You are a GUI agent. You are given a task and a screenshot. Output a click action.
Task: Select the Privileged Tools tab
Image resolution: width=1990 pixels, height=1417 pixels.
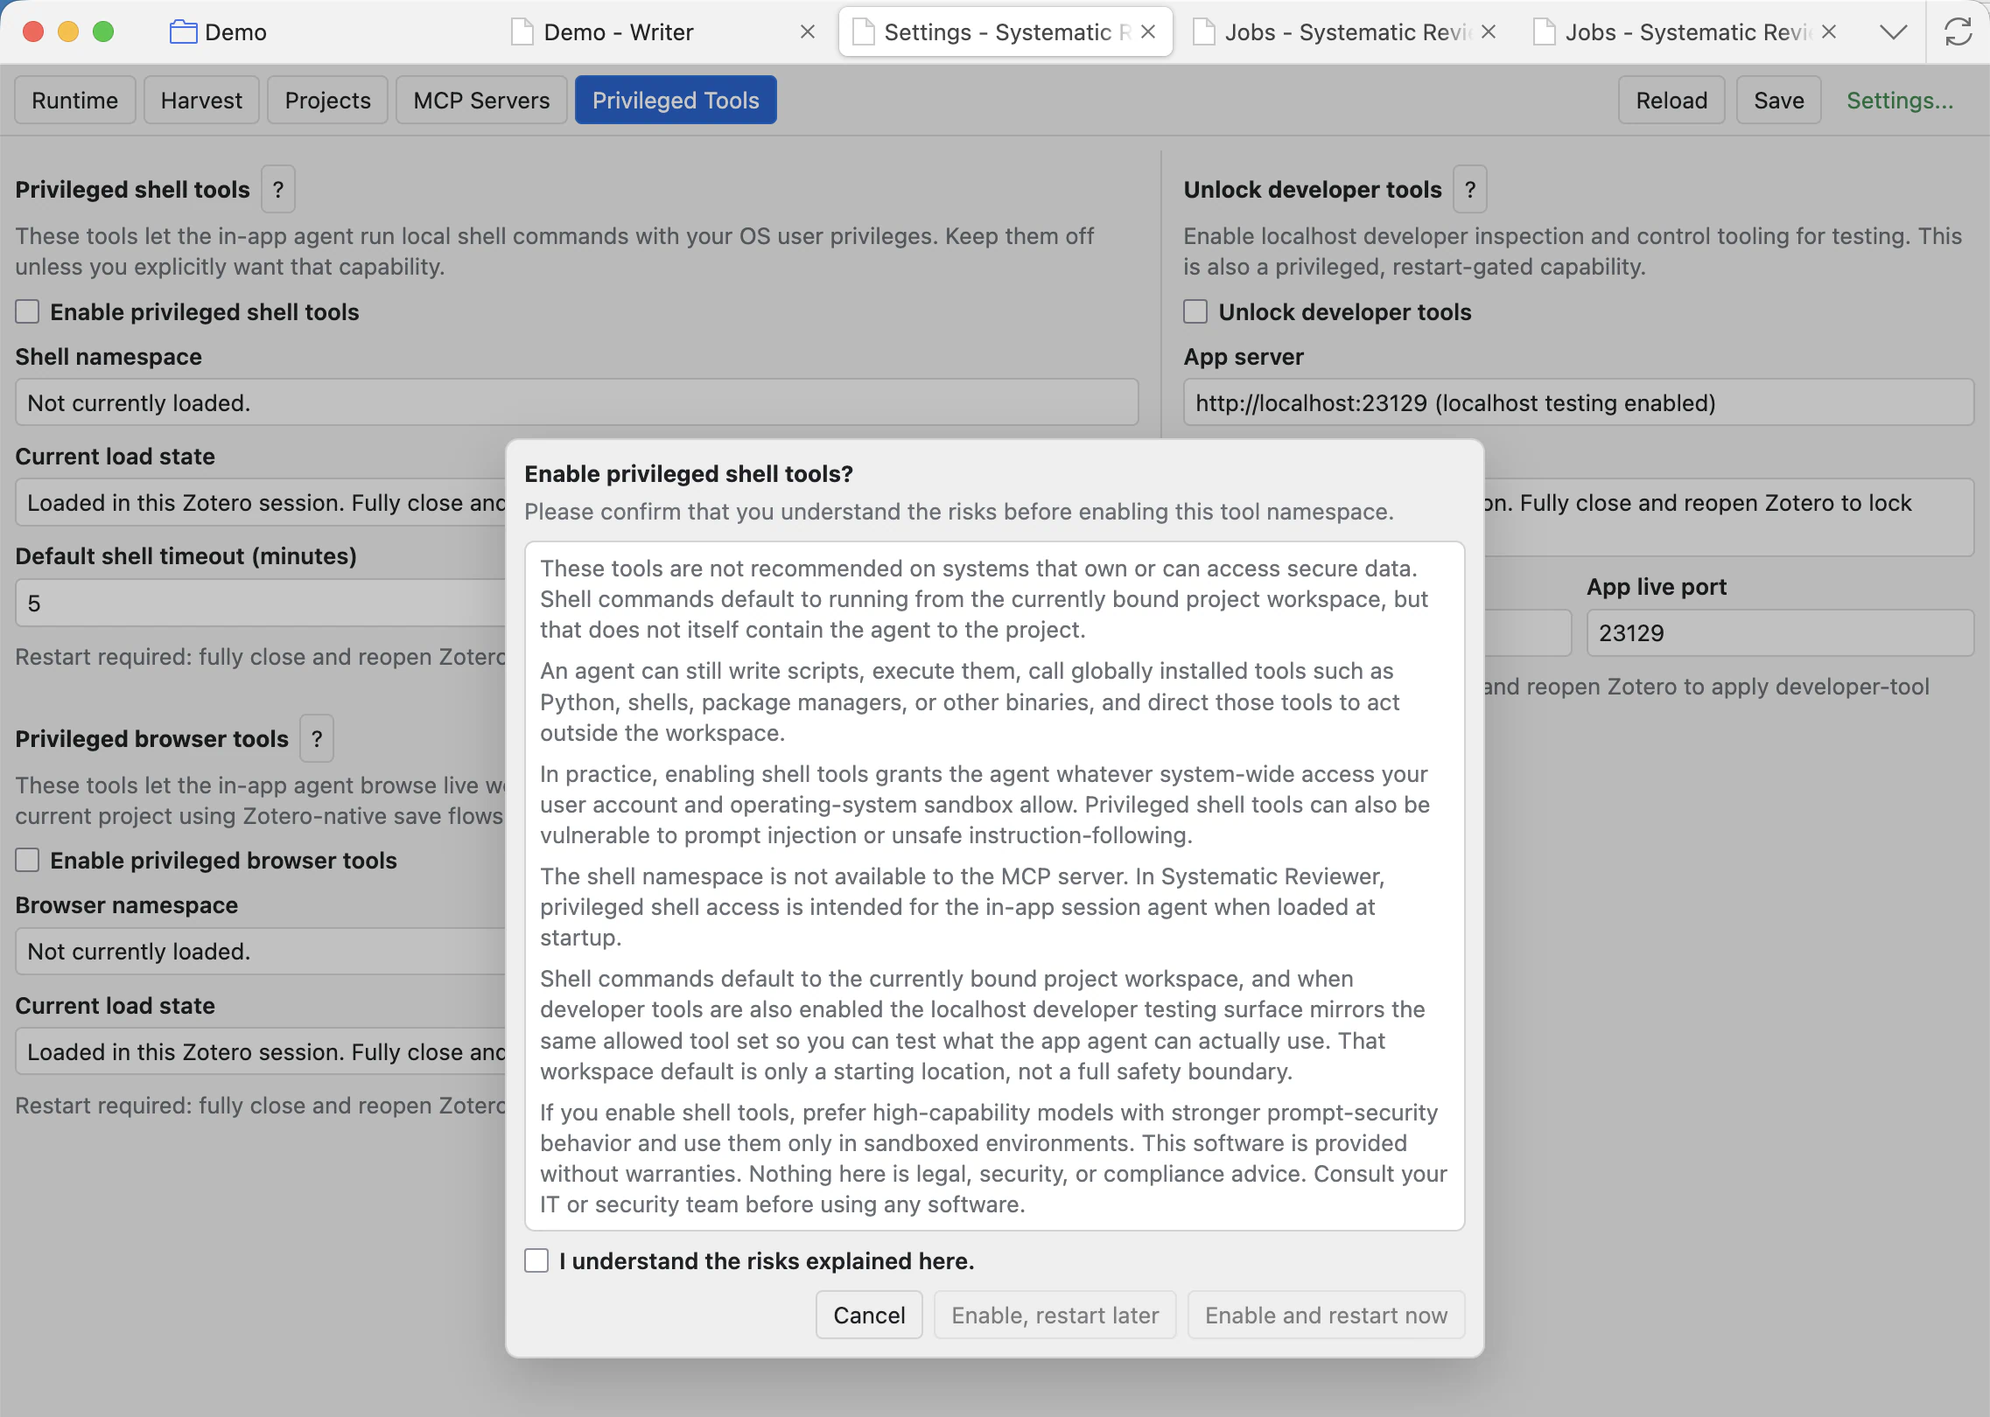point(676,101)
